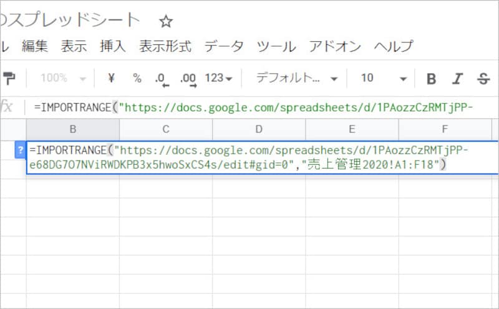This screenshot has width=499, height=309.
Task: Apply yen currency format
Action: coord(112,78)
